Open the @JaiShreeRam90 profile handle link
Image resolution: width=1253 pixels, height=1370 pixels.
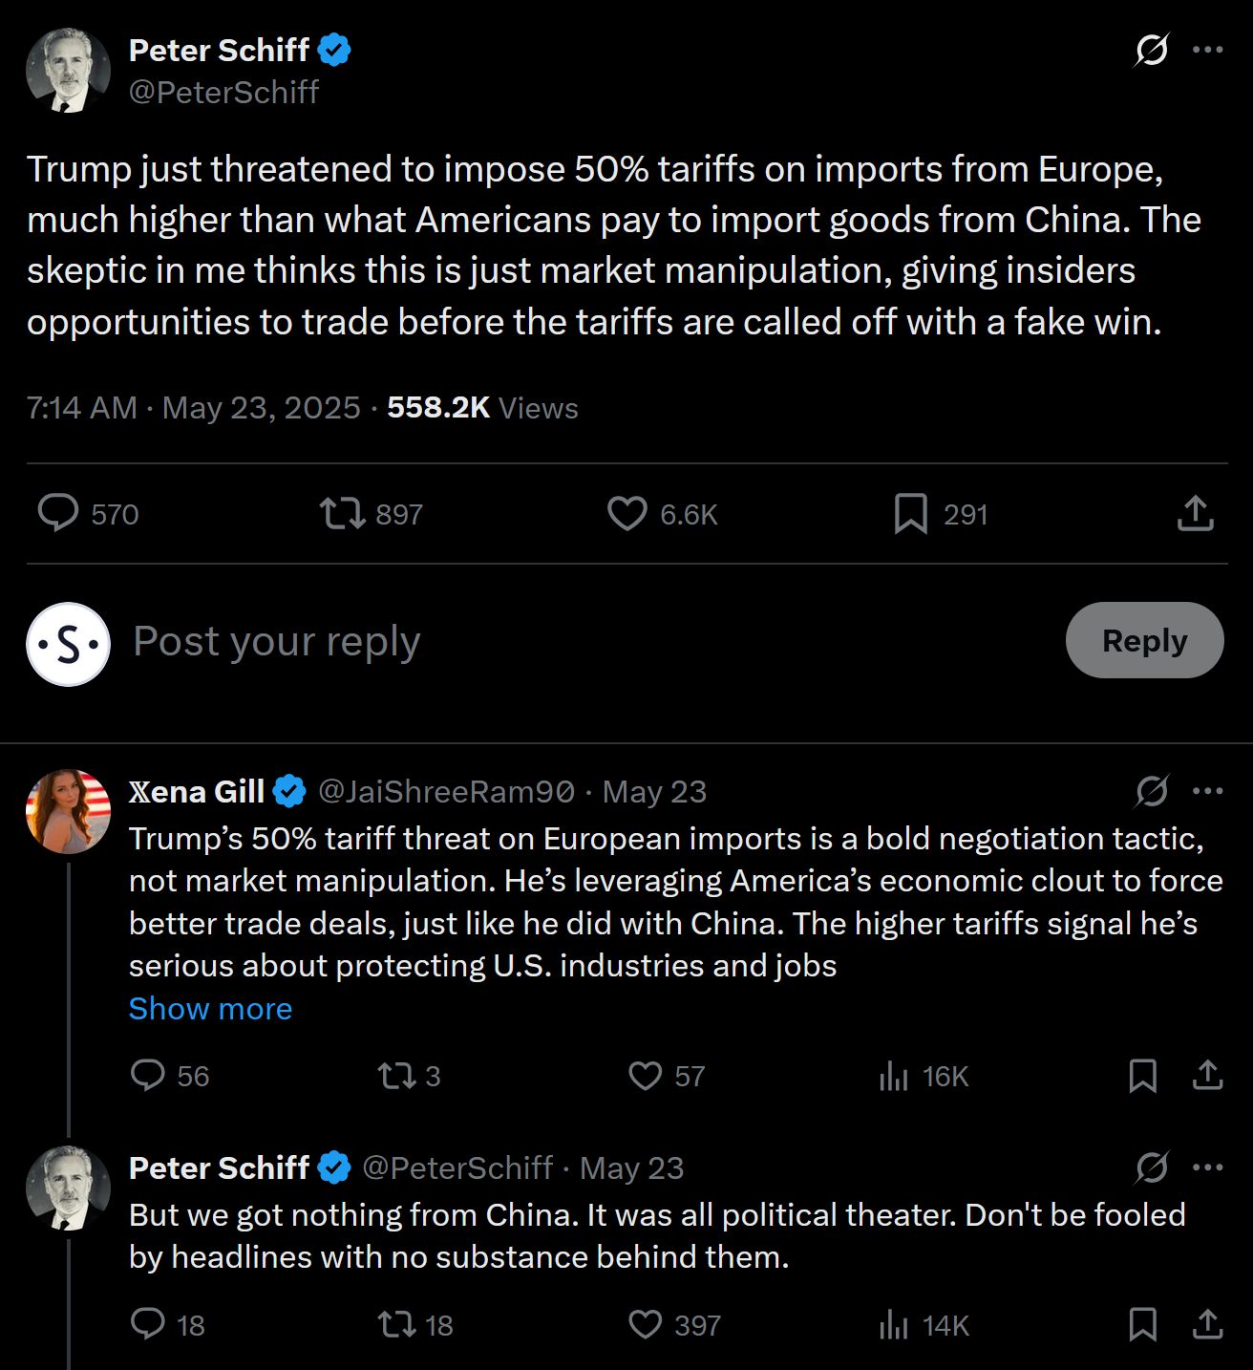(x=446, y=791)
